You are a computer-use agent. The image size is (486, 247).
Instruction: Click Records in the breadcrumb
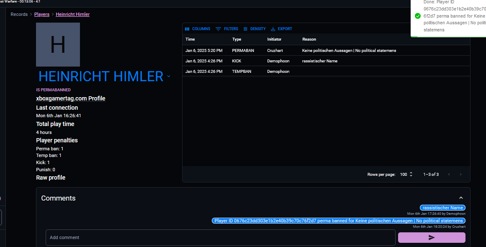(19, 14)
